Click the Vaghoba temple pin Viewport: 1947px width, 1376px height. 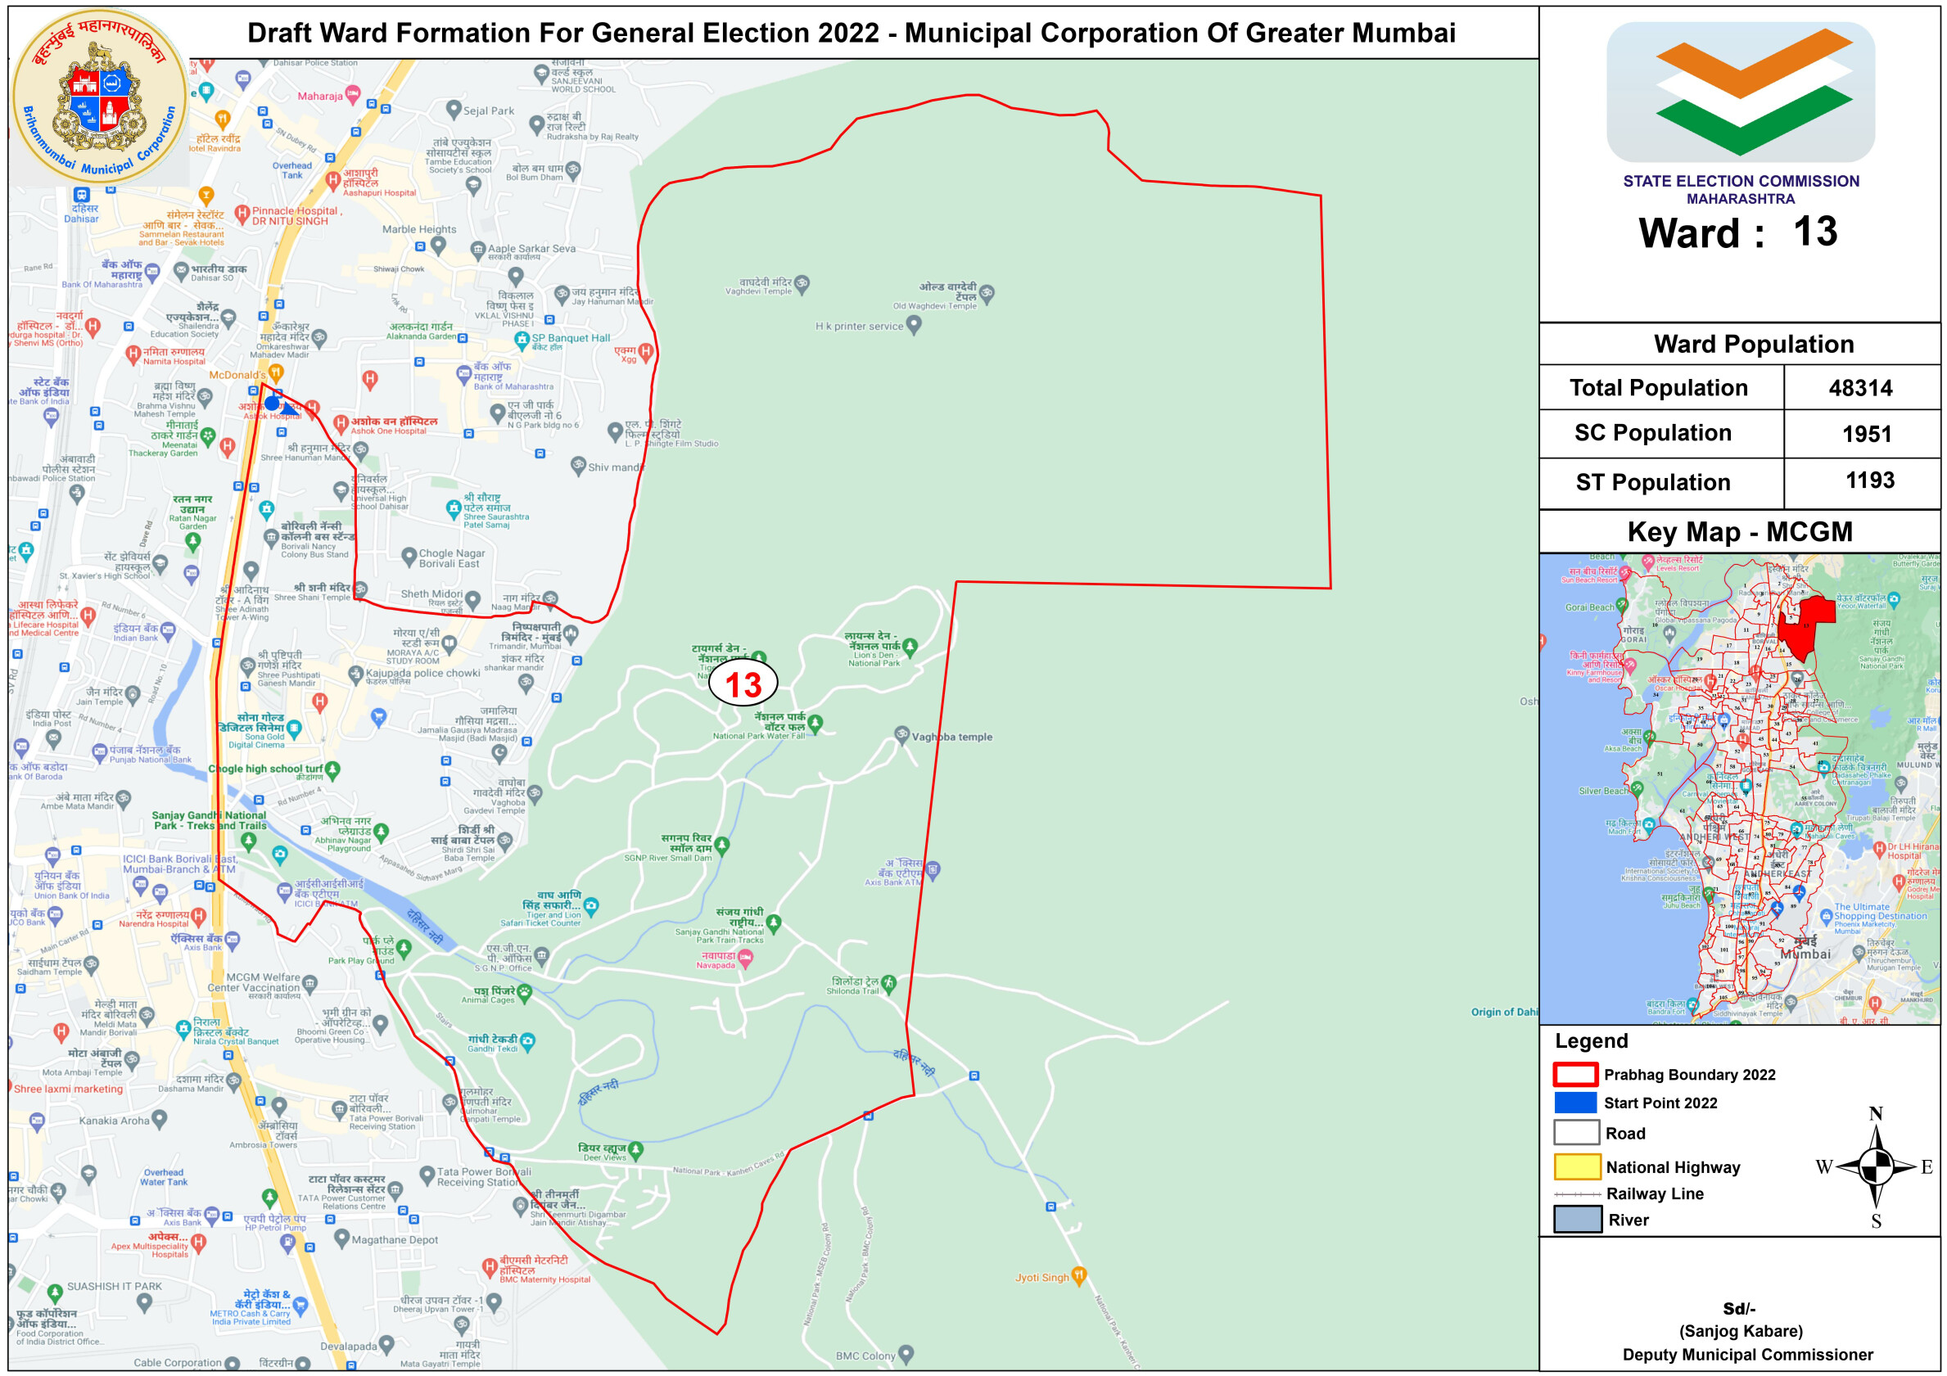902,734
